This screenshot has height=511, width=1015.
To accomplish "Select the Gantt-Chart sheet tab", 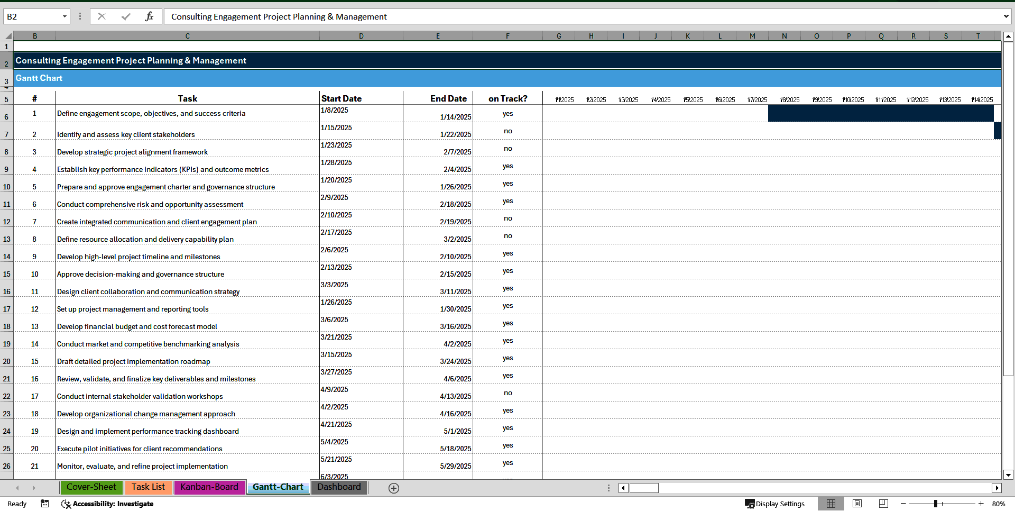I will (x=278, y=487).
